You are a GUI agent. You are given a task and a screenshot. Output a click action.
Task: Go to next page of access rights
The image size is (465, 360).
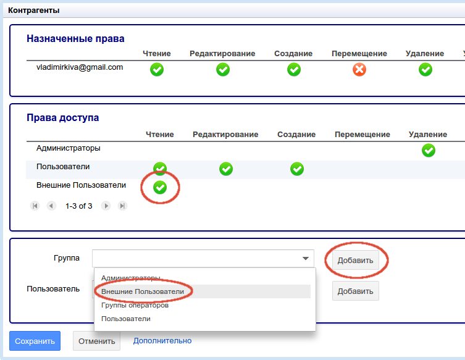pyautogui.click(x=106, y=206)
